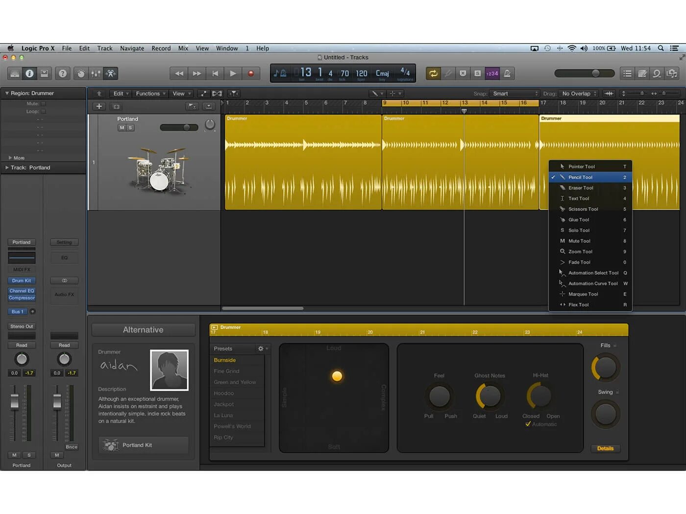Open the Alternative genre button
The image size is (686, 514).
143,330
